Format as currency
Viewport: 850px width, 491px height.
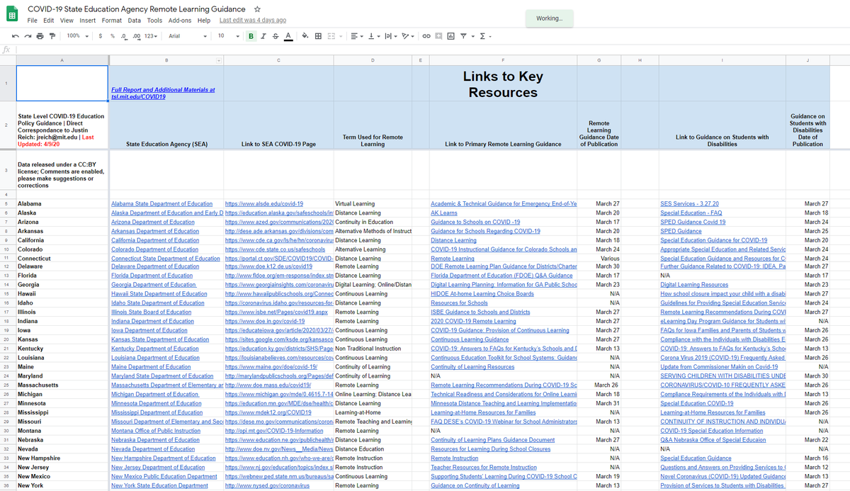[x=101, y=36]
